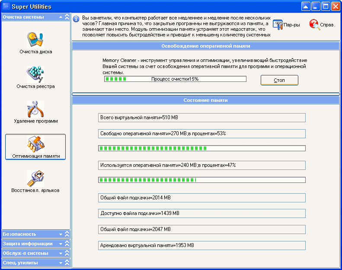Open the Очистка системы section tab
The width and height of the screenshot is (342, 270).
[x=36, y=17]
